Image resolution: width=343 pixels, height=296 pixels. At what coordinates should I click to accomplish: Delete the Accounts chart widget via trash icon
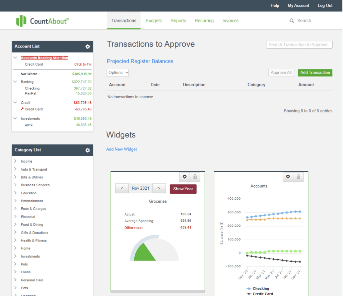pos(298,177)
